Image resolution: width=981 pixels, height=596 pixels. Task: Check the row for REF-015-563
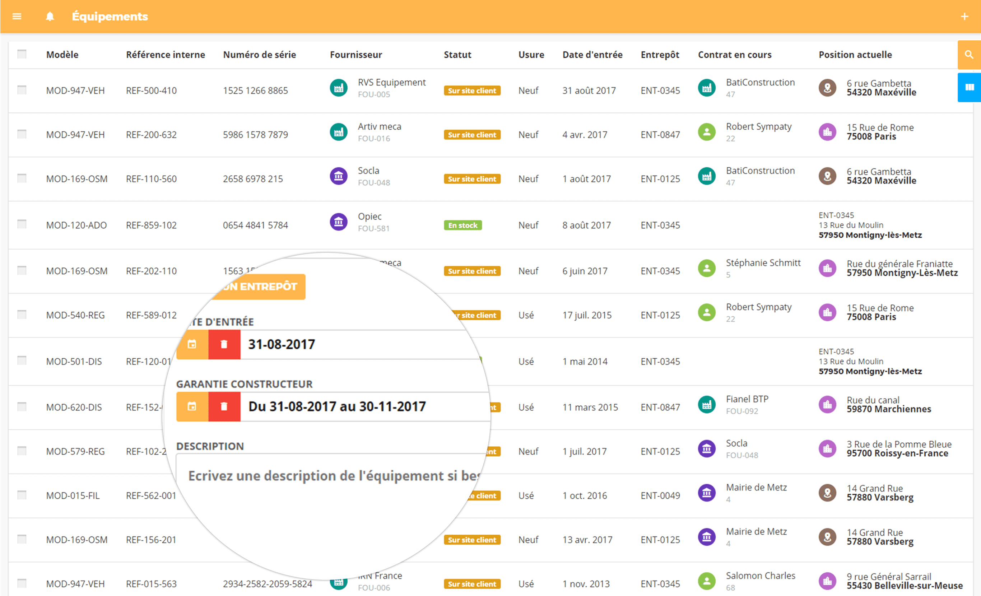[22, 583]
